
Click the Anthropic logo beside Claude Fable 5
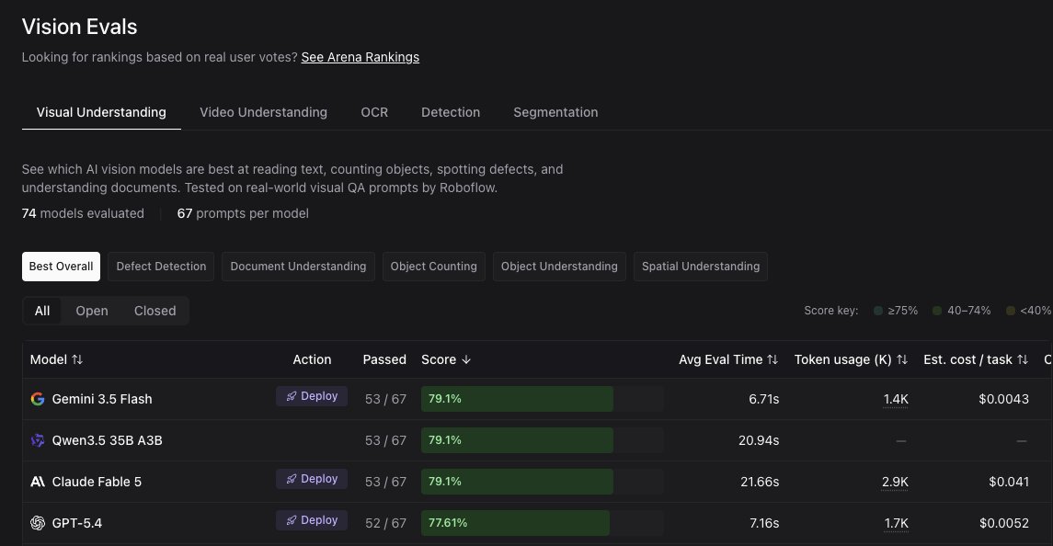pyautogui.click(x=38, y=482)
